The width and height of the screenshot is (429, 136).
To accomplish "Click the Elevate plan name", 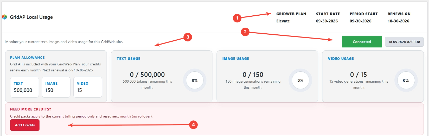I will tap(283, 21).
